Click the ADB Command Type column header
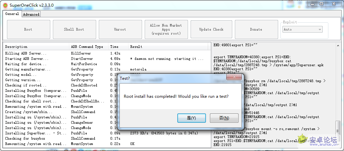Image resolution: width=344 pixels, height=151 pixels. 87,47
